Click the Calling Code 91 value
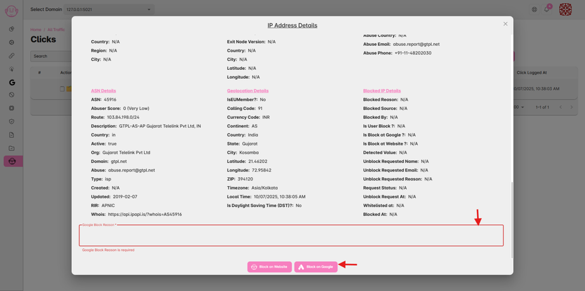The height and width of the screenshot is (291, 585). [261, 109]
